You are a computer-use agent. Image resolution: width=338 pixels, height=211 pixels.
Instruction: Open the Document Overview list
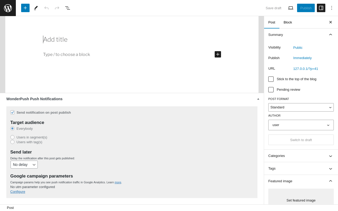pyautogui.click(x=68, y=8)
